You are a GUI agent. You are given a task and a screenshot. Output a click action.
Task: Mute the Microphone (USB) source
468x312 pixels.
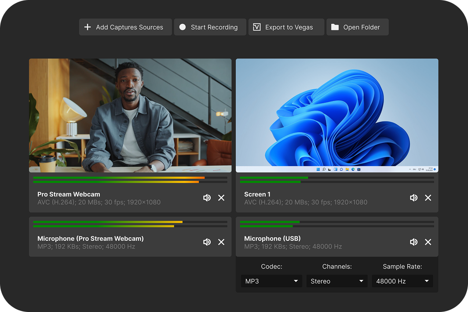tap(414, 242)
